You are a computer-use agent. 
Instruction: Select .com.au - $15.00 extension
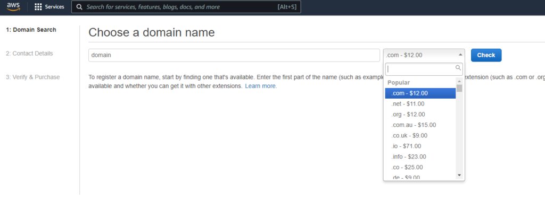(x=420, y=125)
